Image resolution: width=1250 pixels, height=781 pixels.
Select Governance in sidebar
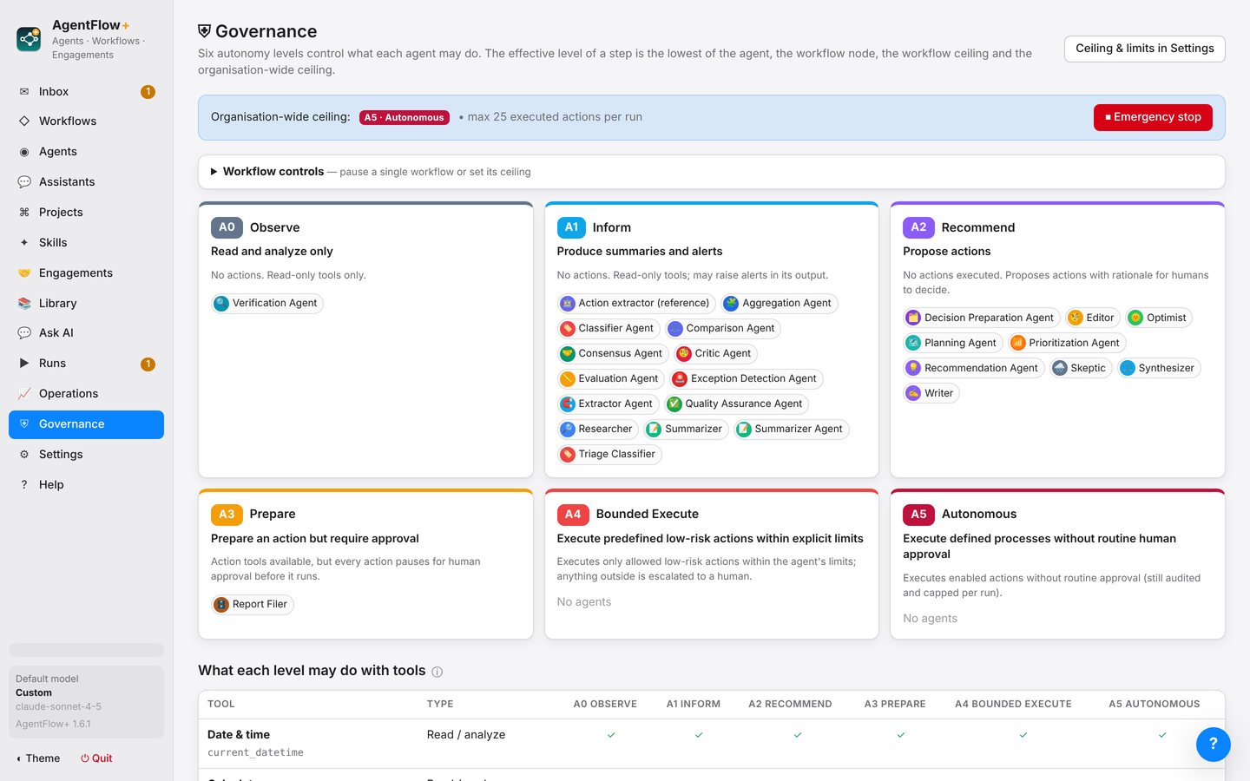click(86, 424)
